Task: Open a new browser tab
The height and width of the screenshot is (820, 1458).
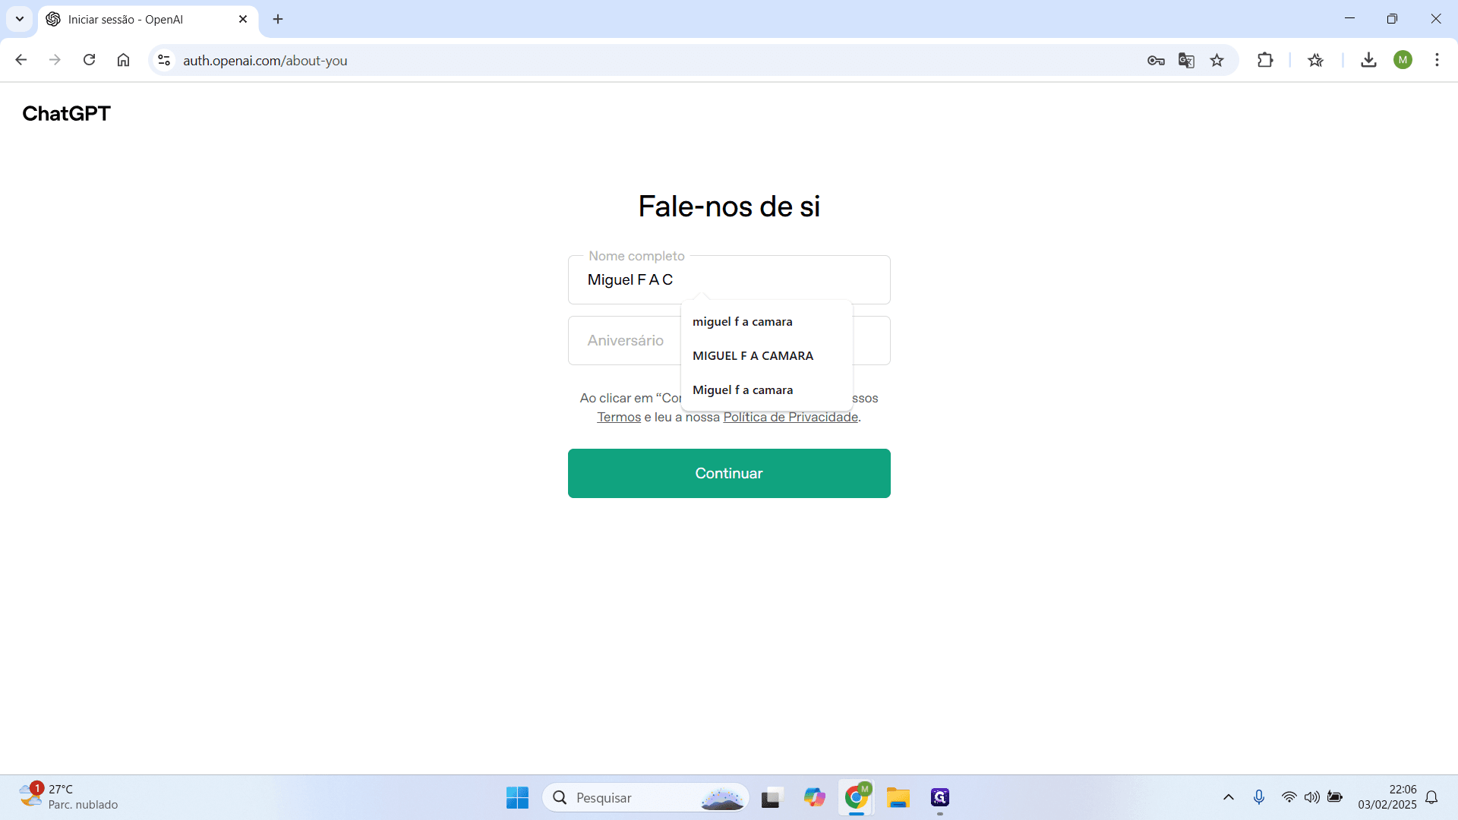Action: pos(278,19)
